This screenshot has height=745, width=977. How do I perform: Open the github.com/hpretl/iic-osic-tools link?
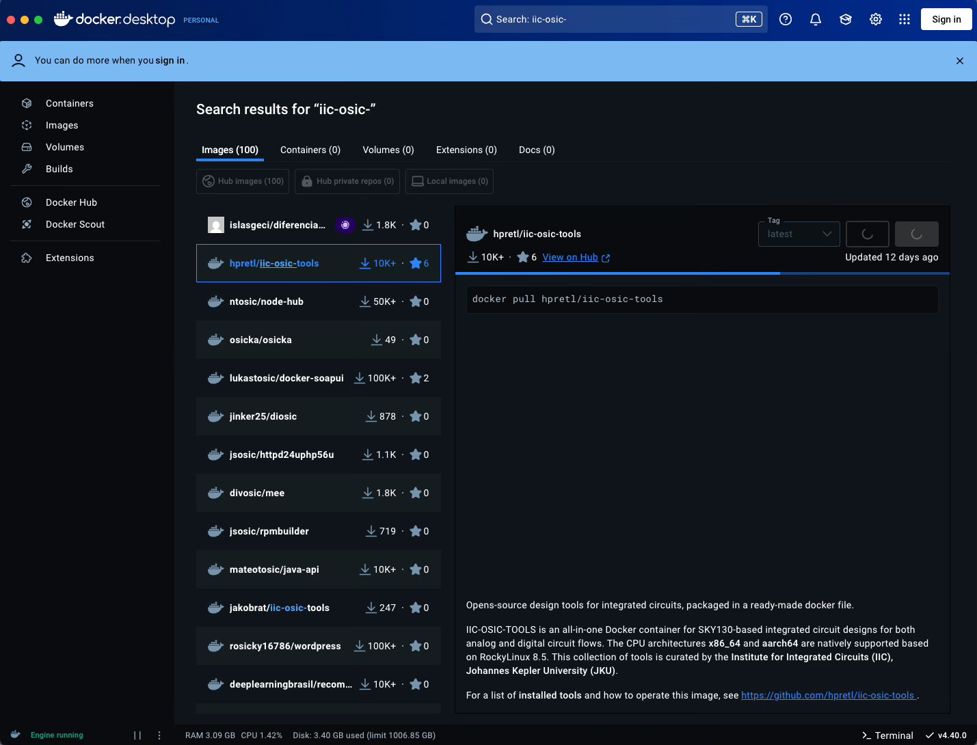pyautogui.click(x=829, y=695)
